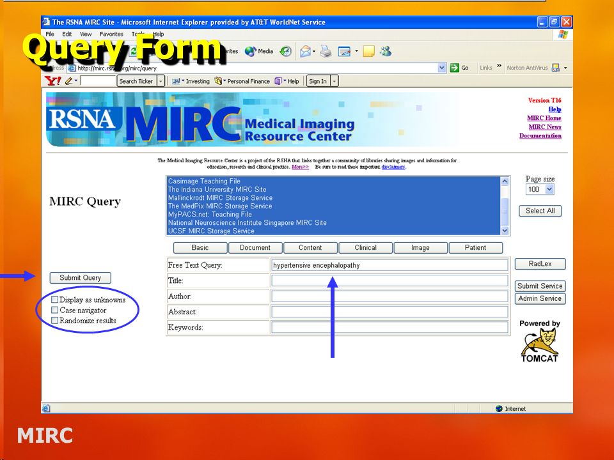Click the Submit Query button
614x460 pixels.
(x=81, y=278)
